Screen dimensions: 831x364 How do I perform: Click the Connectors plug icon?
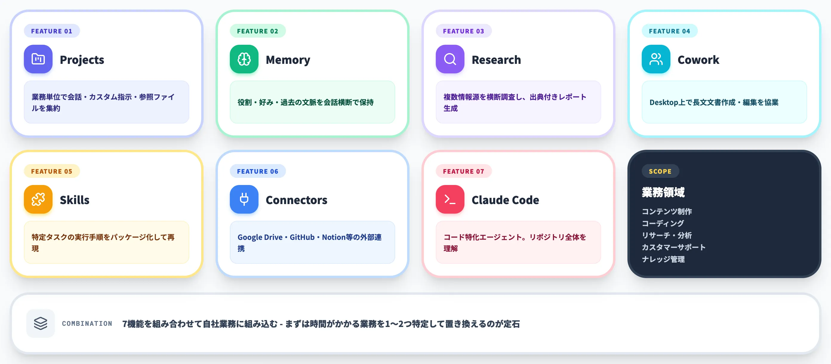(x=244, y=199)
